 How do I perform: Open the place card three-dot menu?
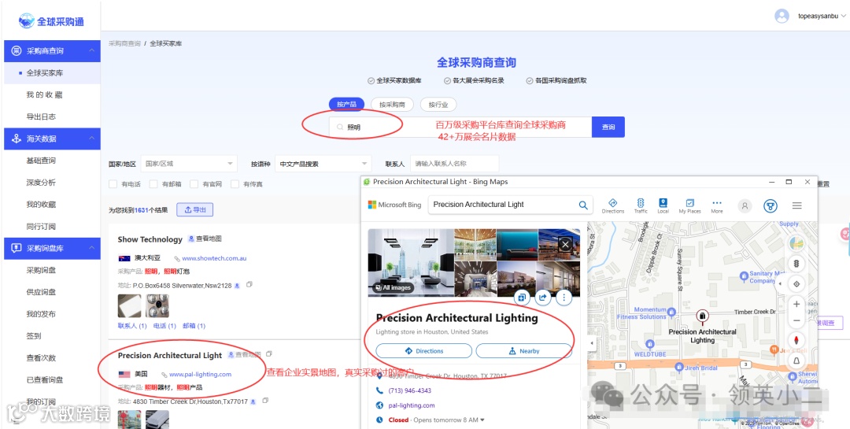click(x=564, y=298)
